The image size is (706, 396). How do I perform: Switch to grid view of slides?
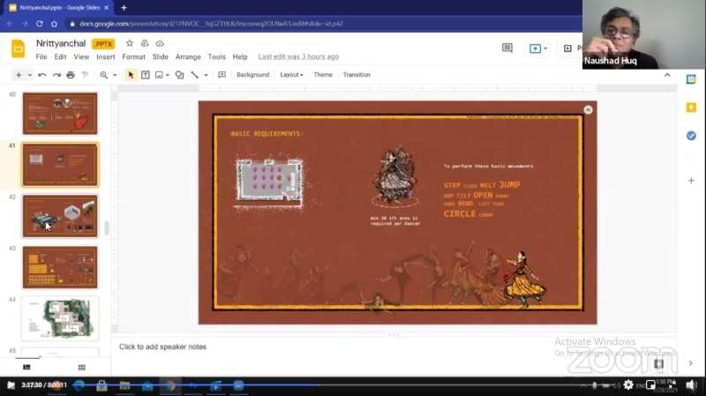coord(81,367)
